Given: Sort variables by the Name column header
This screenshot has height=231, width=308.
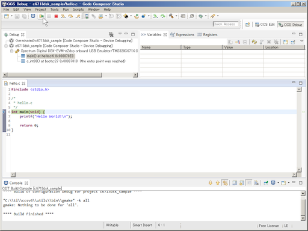Looking at the screenshot, I should point(161,48).
